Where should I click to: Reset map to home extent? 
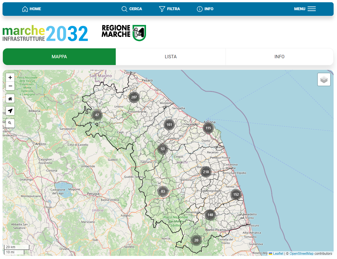pos(10,99)
